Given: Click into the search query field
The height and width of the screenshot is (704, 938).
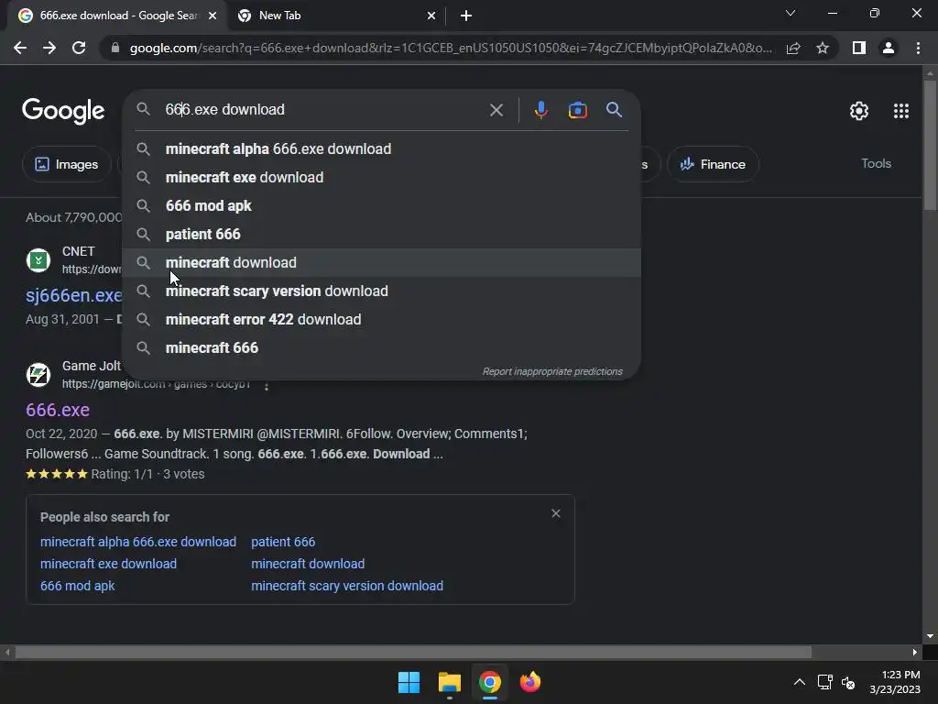Looking at the screenshot, I should pyautogui.click(x=323, y=110).
